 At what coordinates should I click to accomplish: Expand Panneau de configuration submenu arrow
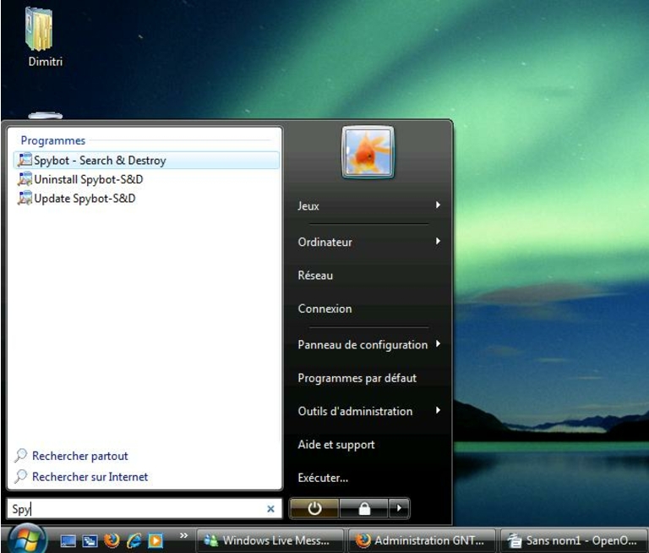[x=438, y=344]
